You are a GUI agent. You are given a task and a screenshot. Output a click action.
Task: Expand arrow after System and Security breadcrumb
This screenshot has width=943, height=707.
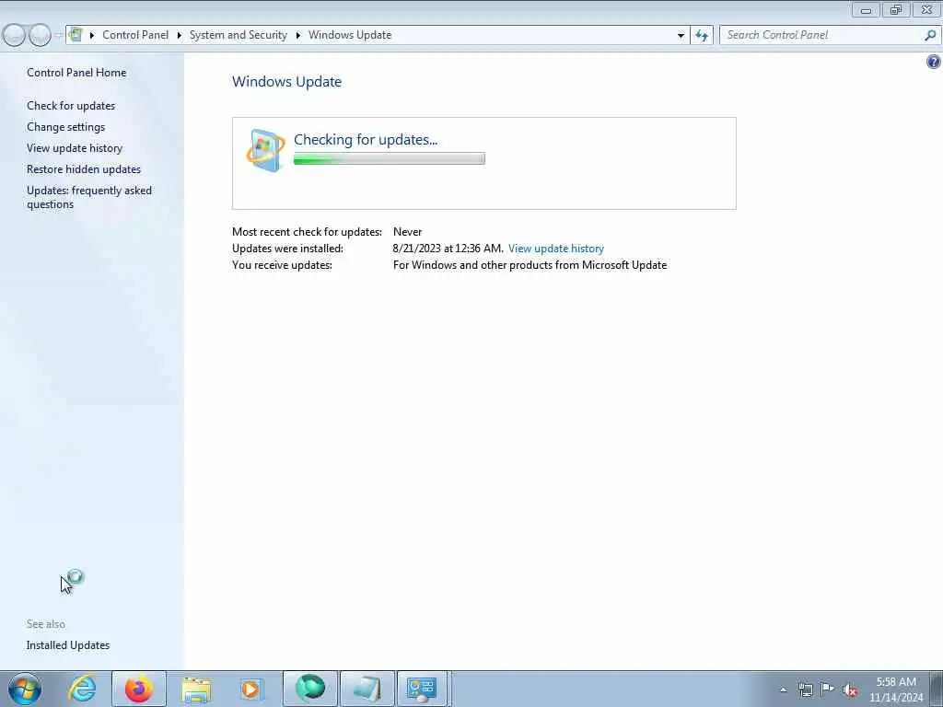(x=297, y=36)
